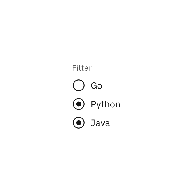
Task: Choose Python in the Filter group
Action: pos(79,104)
